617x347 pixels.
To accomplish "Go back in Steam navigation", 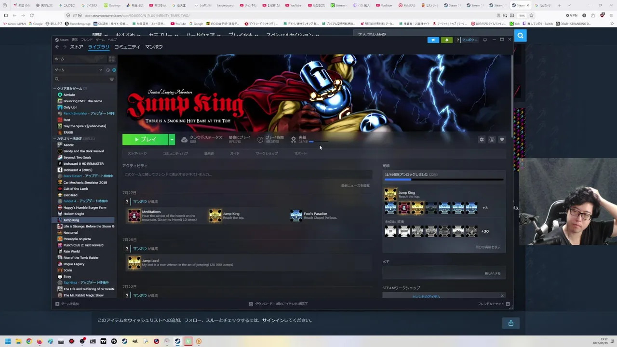I will tap(57, 47).
